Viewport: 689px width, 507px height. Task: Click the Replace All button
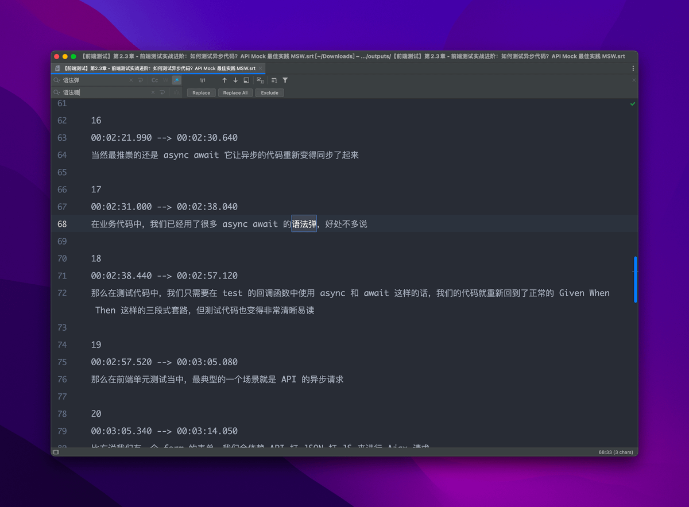(235, 92)
